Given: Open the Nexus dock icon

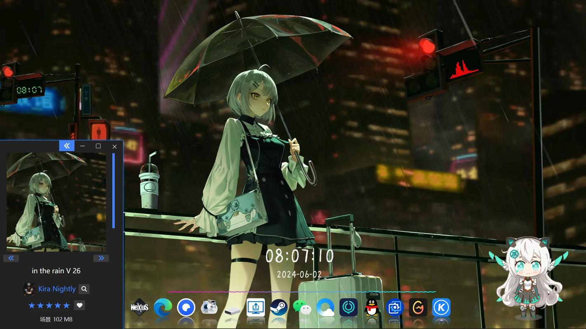Looking at the screenshot, I should pyautogui.click(x=139, y=308).
